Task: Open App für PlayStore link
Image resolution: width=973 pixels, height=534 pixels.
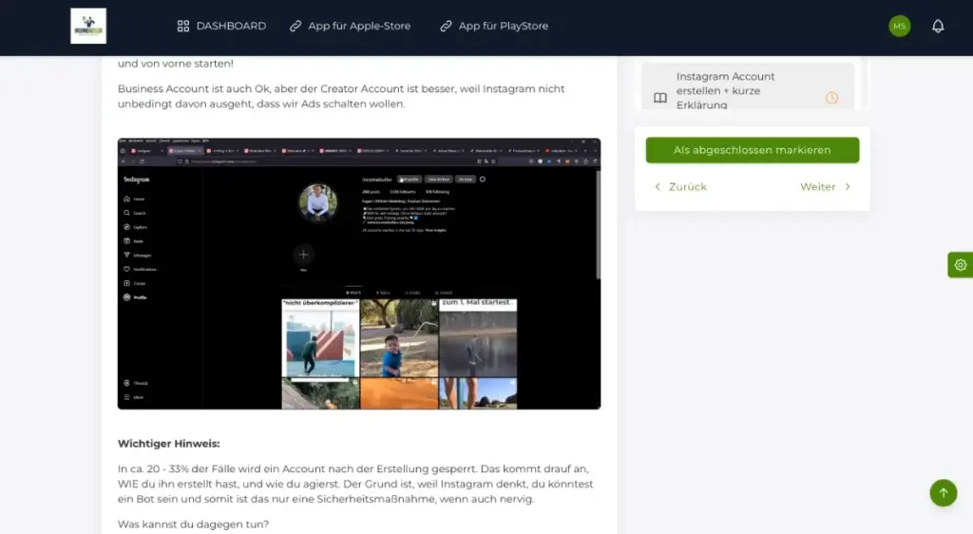Action: coord(503,27)
